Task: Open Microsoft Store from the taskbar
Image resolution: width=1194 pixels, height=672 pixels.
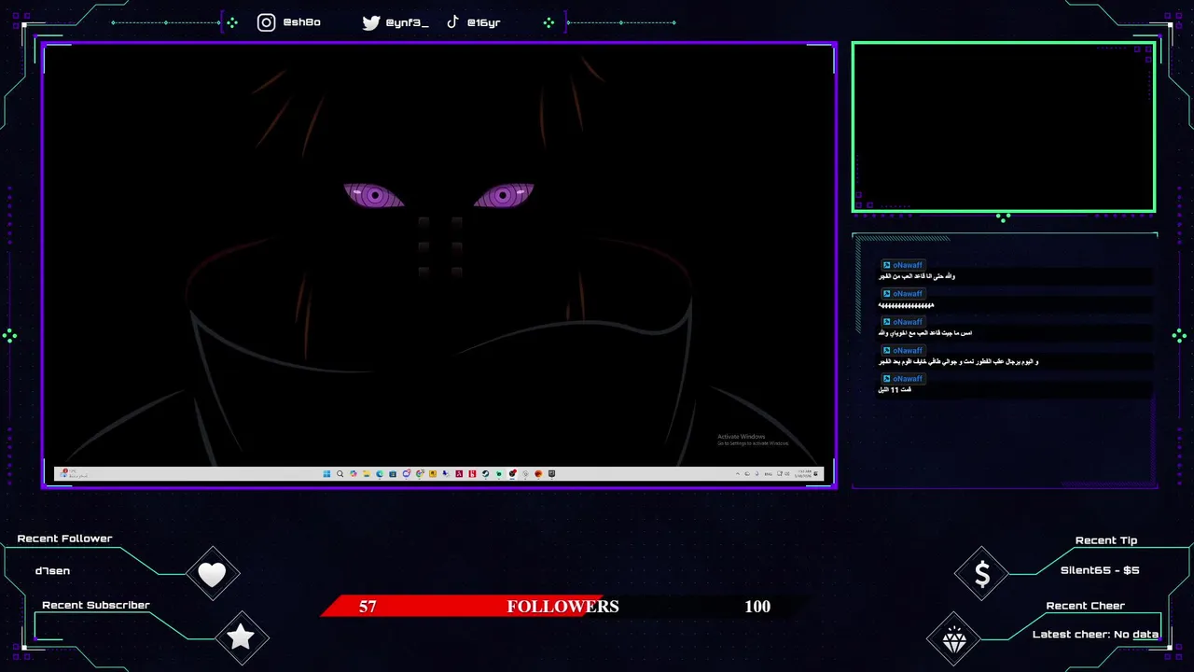Action: (x=393, y=474)
